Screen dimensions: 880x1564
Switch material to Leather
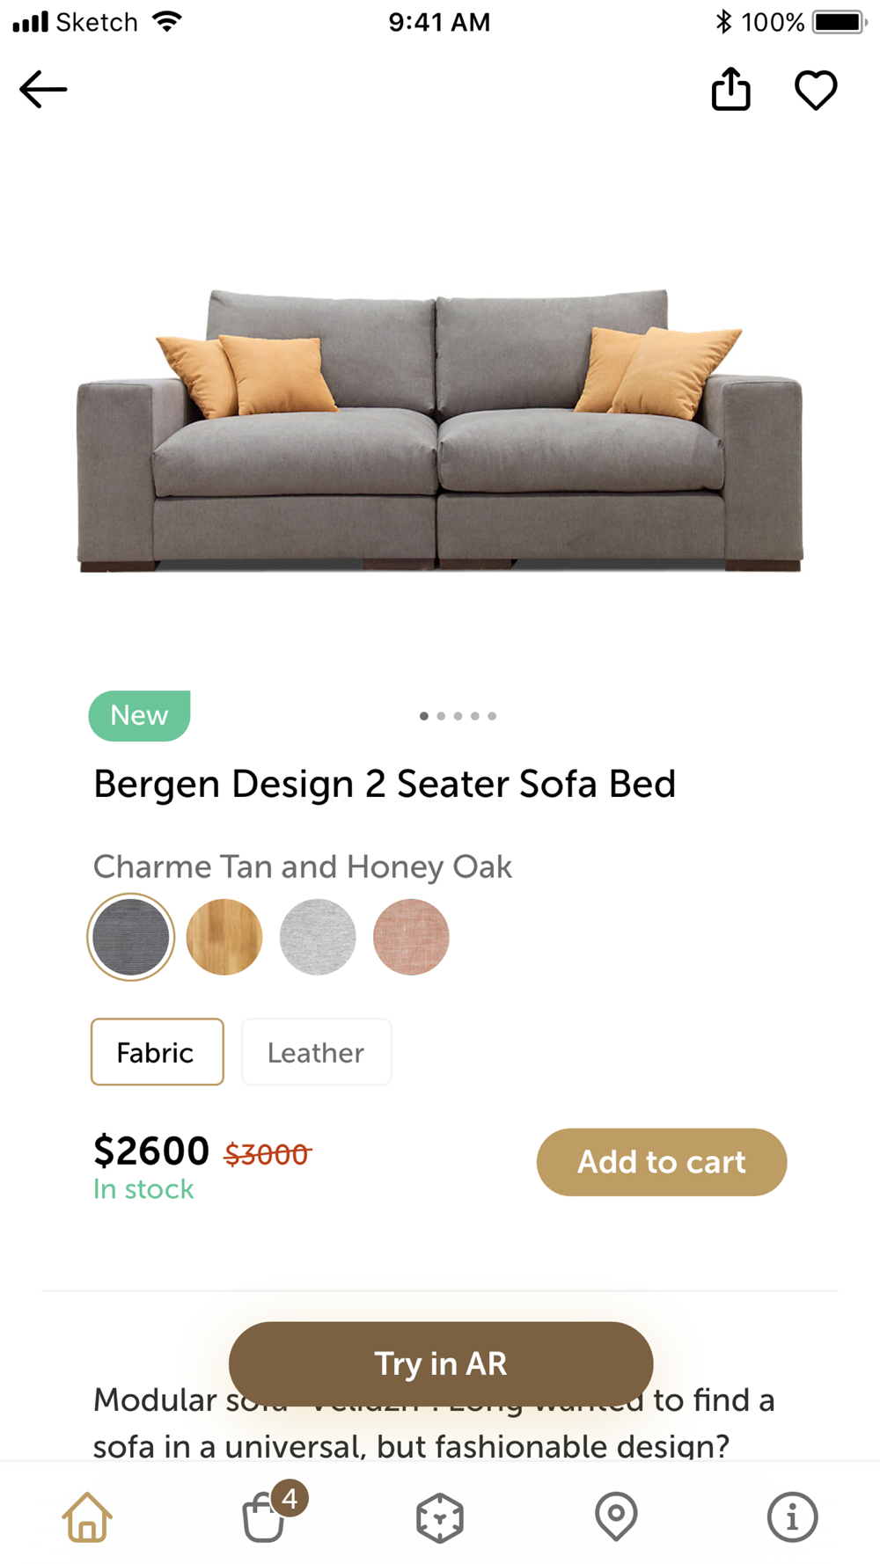click(316, 1052)
